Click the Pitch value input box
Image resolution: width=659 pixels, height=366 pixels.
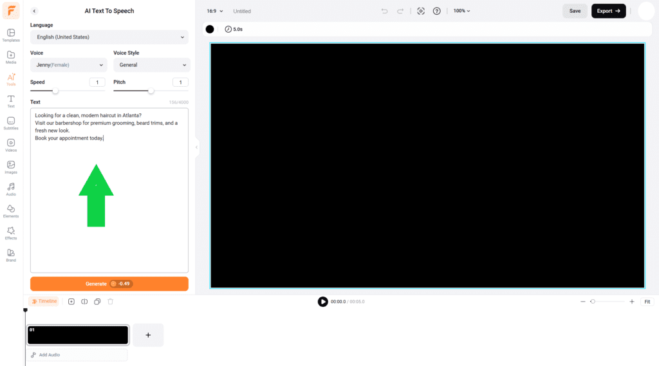[180, 82]
